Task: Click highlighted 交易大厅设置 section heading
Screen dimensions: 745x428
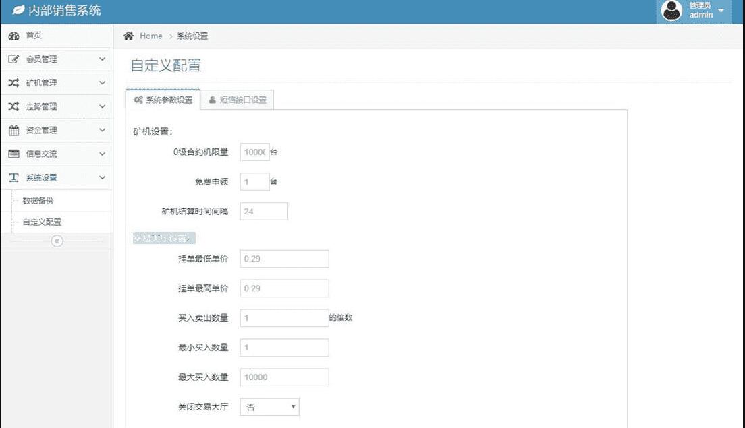Action: 164,238
